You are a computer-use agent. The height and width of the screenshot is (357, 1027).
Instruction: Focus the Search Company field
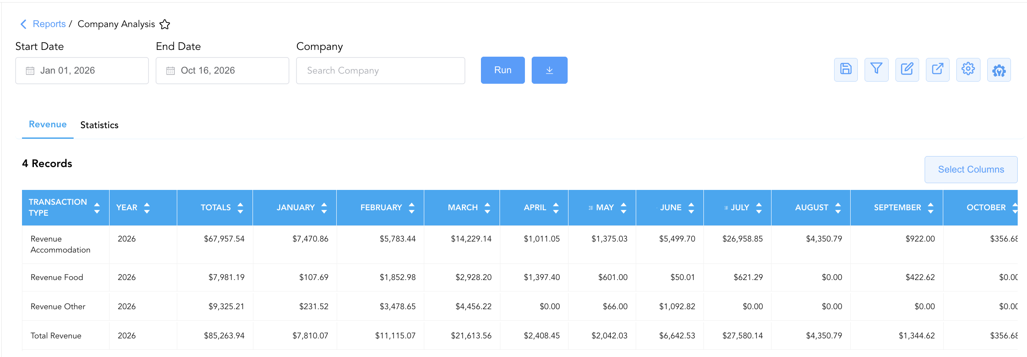pyautogui.click(x=381, y=71)
